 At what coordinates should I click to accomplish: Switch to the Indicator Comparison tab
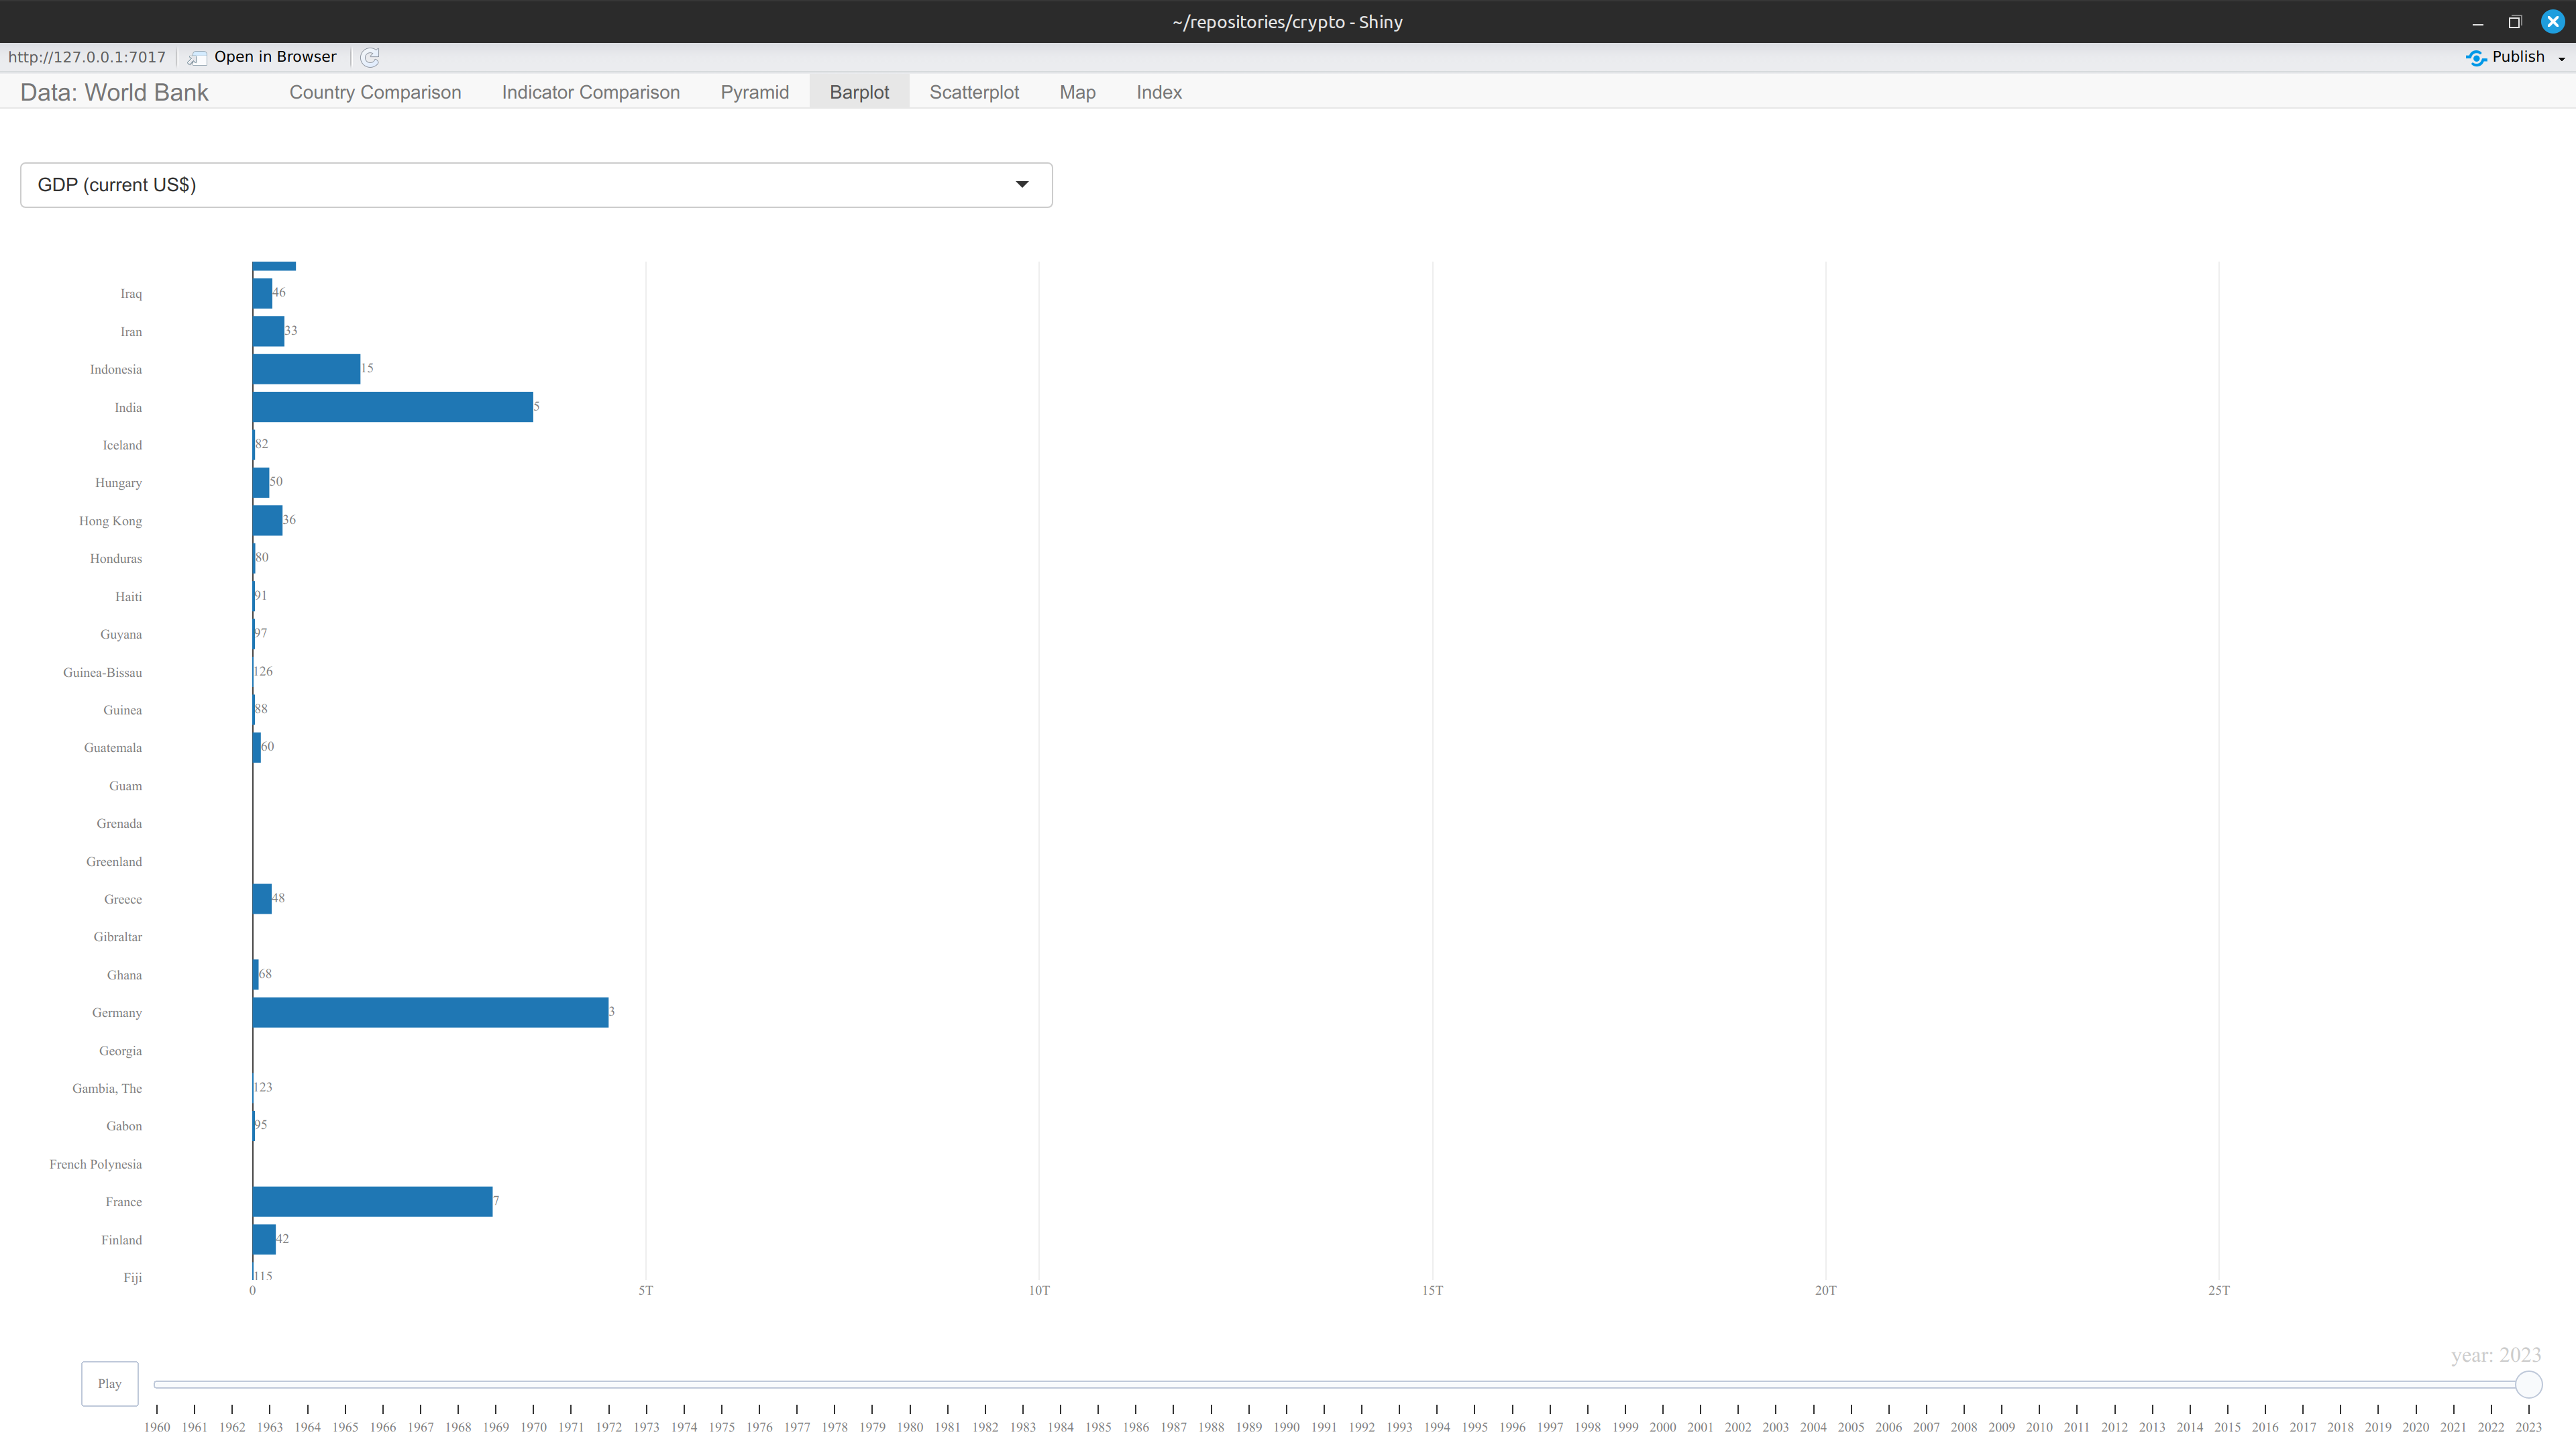(591, 92)
